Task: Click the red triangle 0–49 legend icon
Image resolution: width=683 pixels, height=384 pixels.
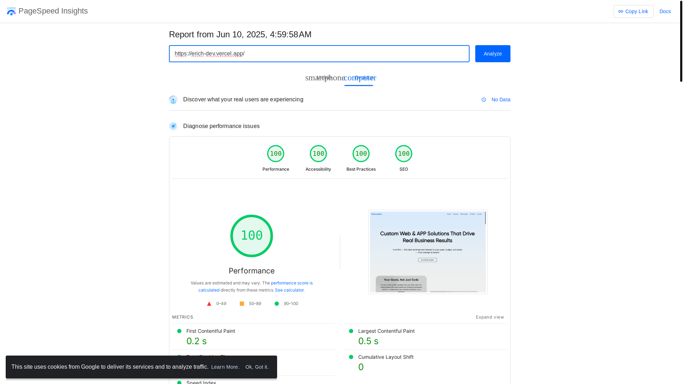Action: click(x=209, y=304)
